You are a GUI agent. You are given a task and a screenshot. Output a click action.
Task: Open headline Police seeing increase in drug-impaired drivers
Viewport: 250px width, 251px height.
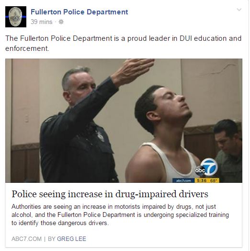[x=110, y=194]
